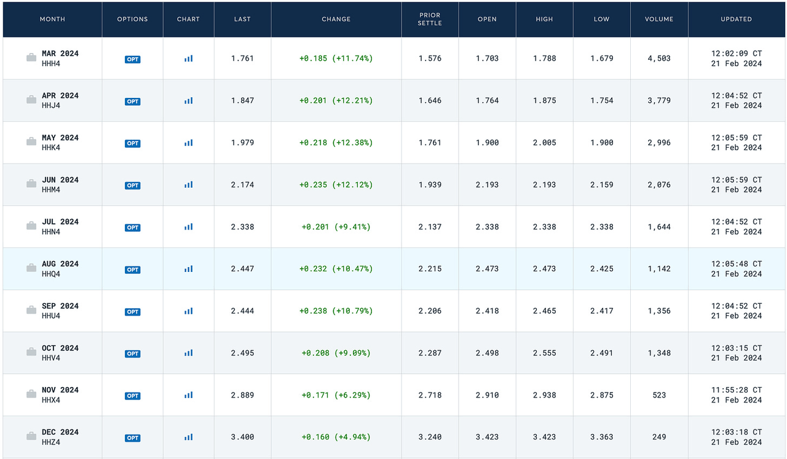The image size is (787, 459).
Task: Open the chart icon for NOV 2024
Action: [x=188, y=395]
